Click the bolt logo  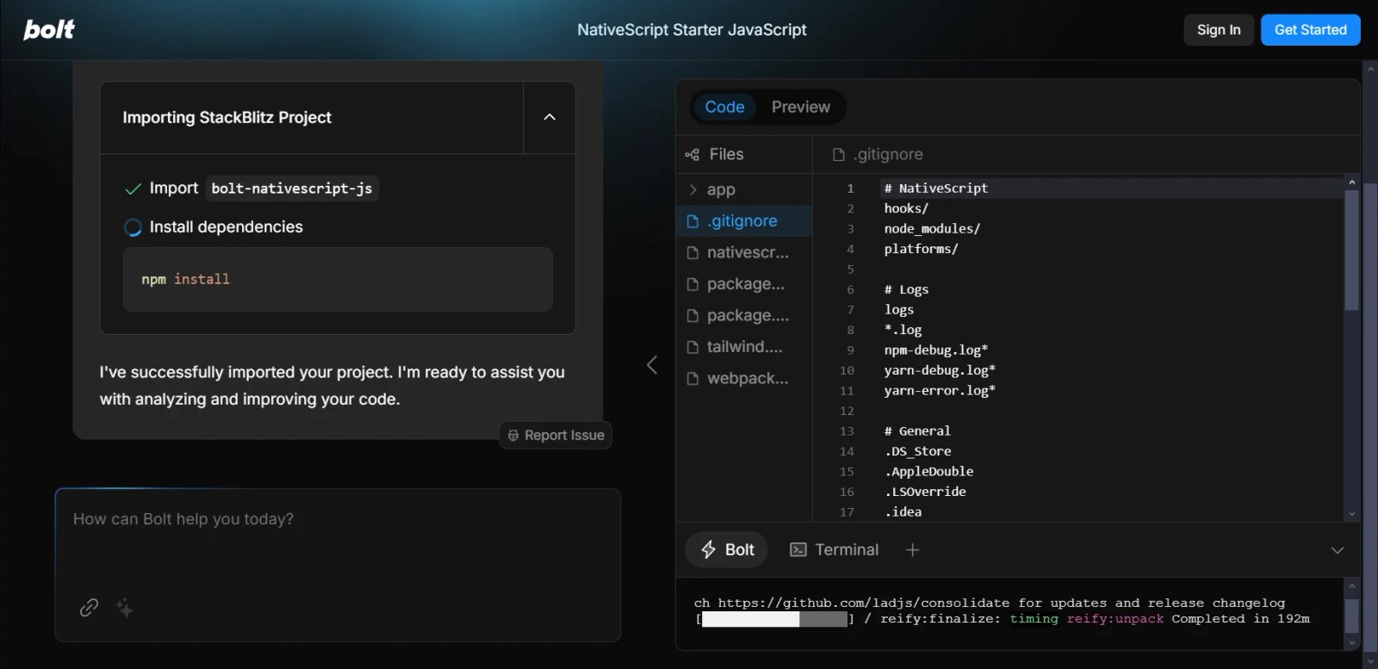click(49, 30)
